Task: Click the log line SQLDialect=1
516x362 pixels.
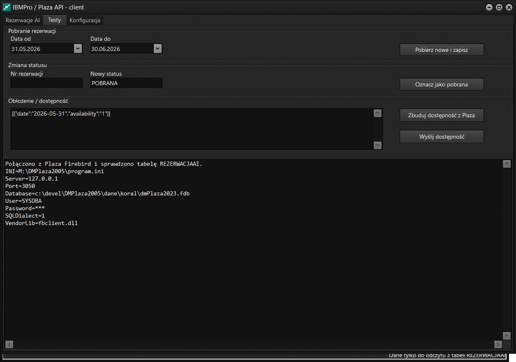Action: click(25, 216)
